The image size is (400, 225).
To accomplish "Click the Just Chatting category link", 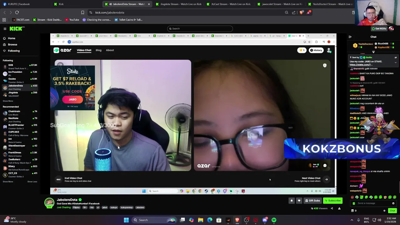I will tap(64, 207).
